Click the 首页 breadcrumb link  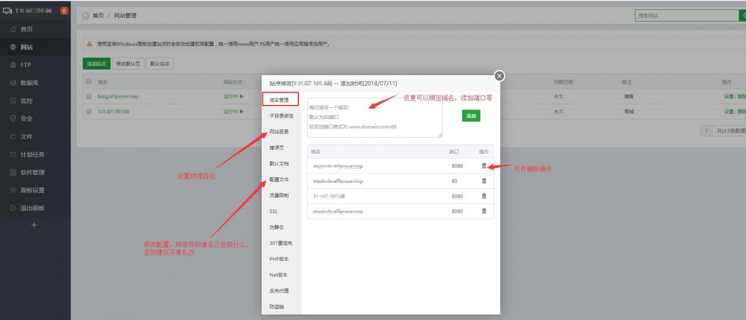(x=98, y=15)
